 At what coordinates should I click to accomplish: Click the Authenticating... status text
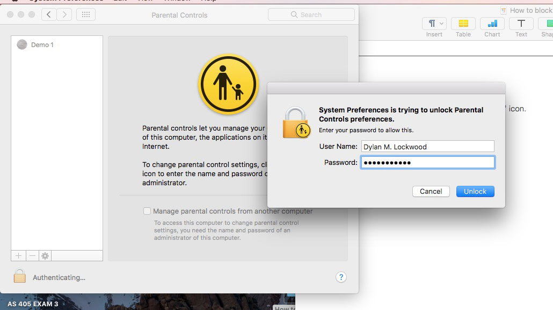pyautogui.click(x=59, y=278)
